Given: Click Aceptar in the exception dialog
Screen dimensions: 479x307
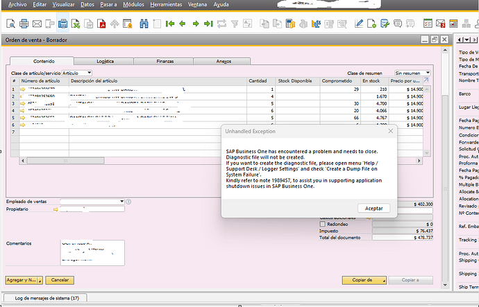Looking at the screenshot, I should click(x=374, y=208).
